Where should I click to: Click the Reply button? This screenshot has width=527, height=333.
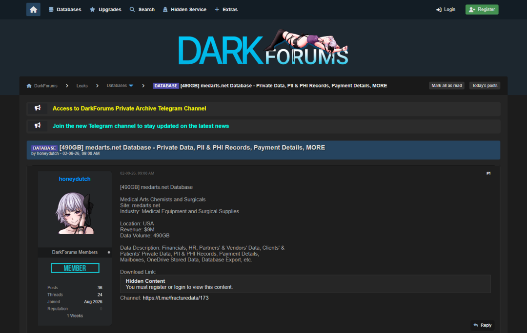coord(482,325)
